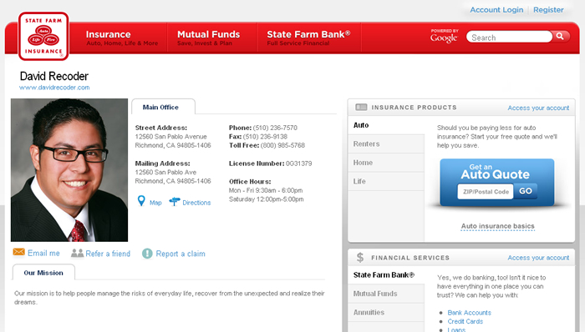Switch to Mutual Funds financial services tab

[386, 294]
